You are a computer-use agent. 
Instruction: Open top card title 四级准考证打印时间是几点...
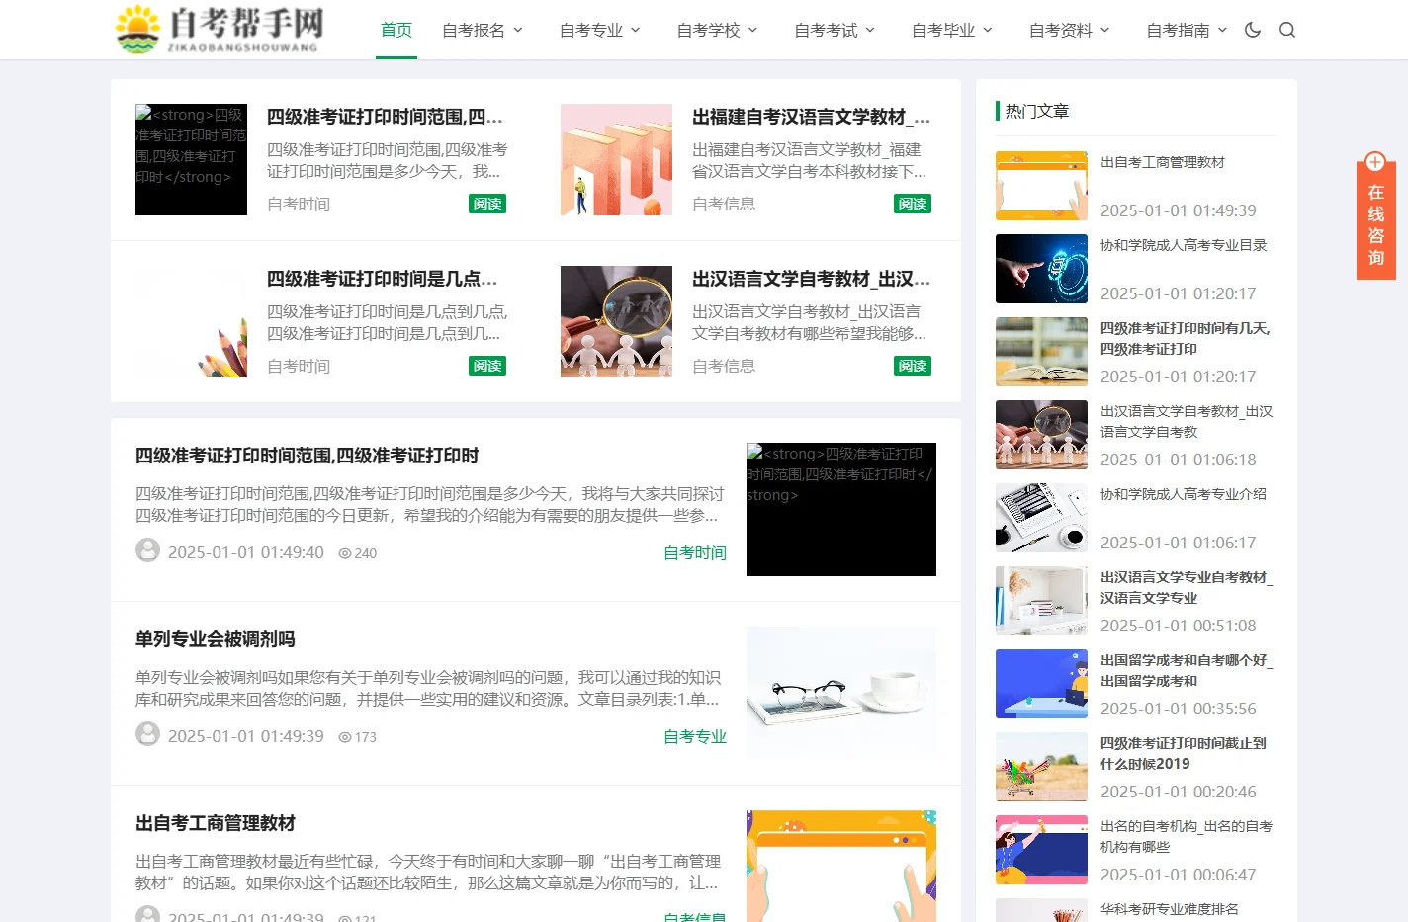[x=383, y=279]
